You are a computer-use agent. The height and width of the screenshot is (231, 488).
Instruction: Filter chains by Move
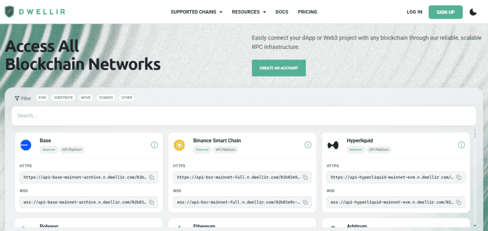[x=86, y=98]
